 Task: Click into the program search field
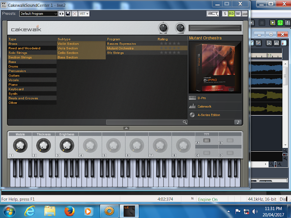click(x=145, y=122)
